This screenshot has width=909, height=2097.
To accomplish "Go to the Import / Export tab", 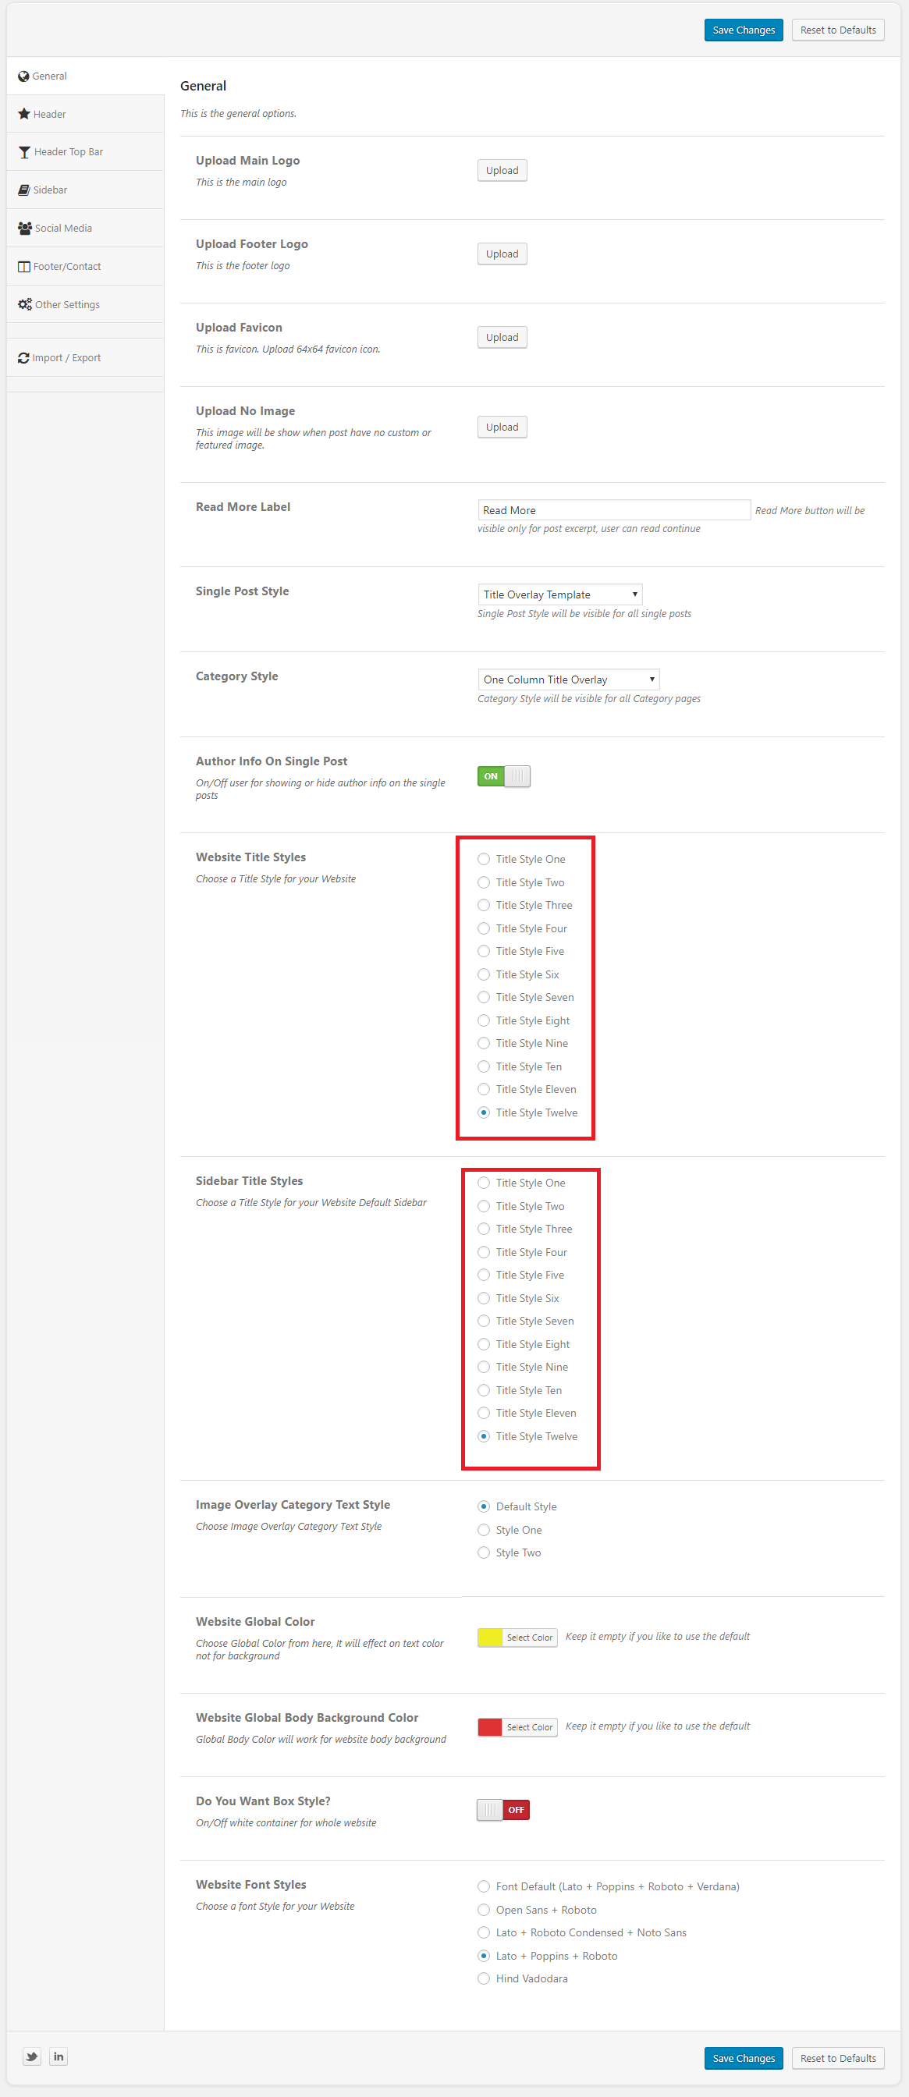I will 66,358.
